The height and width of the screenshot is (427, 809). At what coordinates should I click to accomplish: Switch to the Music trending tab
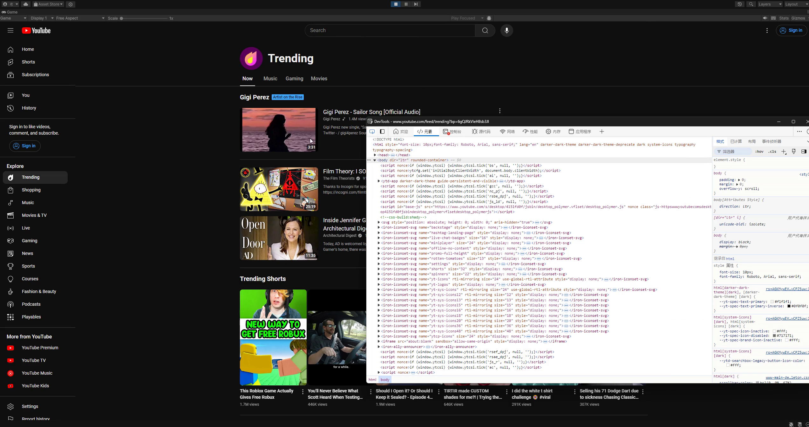pos(270,78)
